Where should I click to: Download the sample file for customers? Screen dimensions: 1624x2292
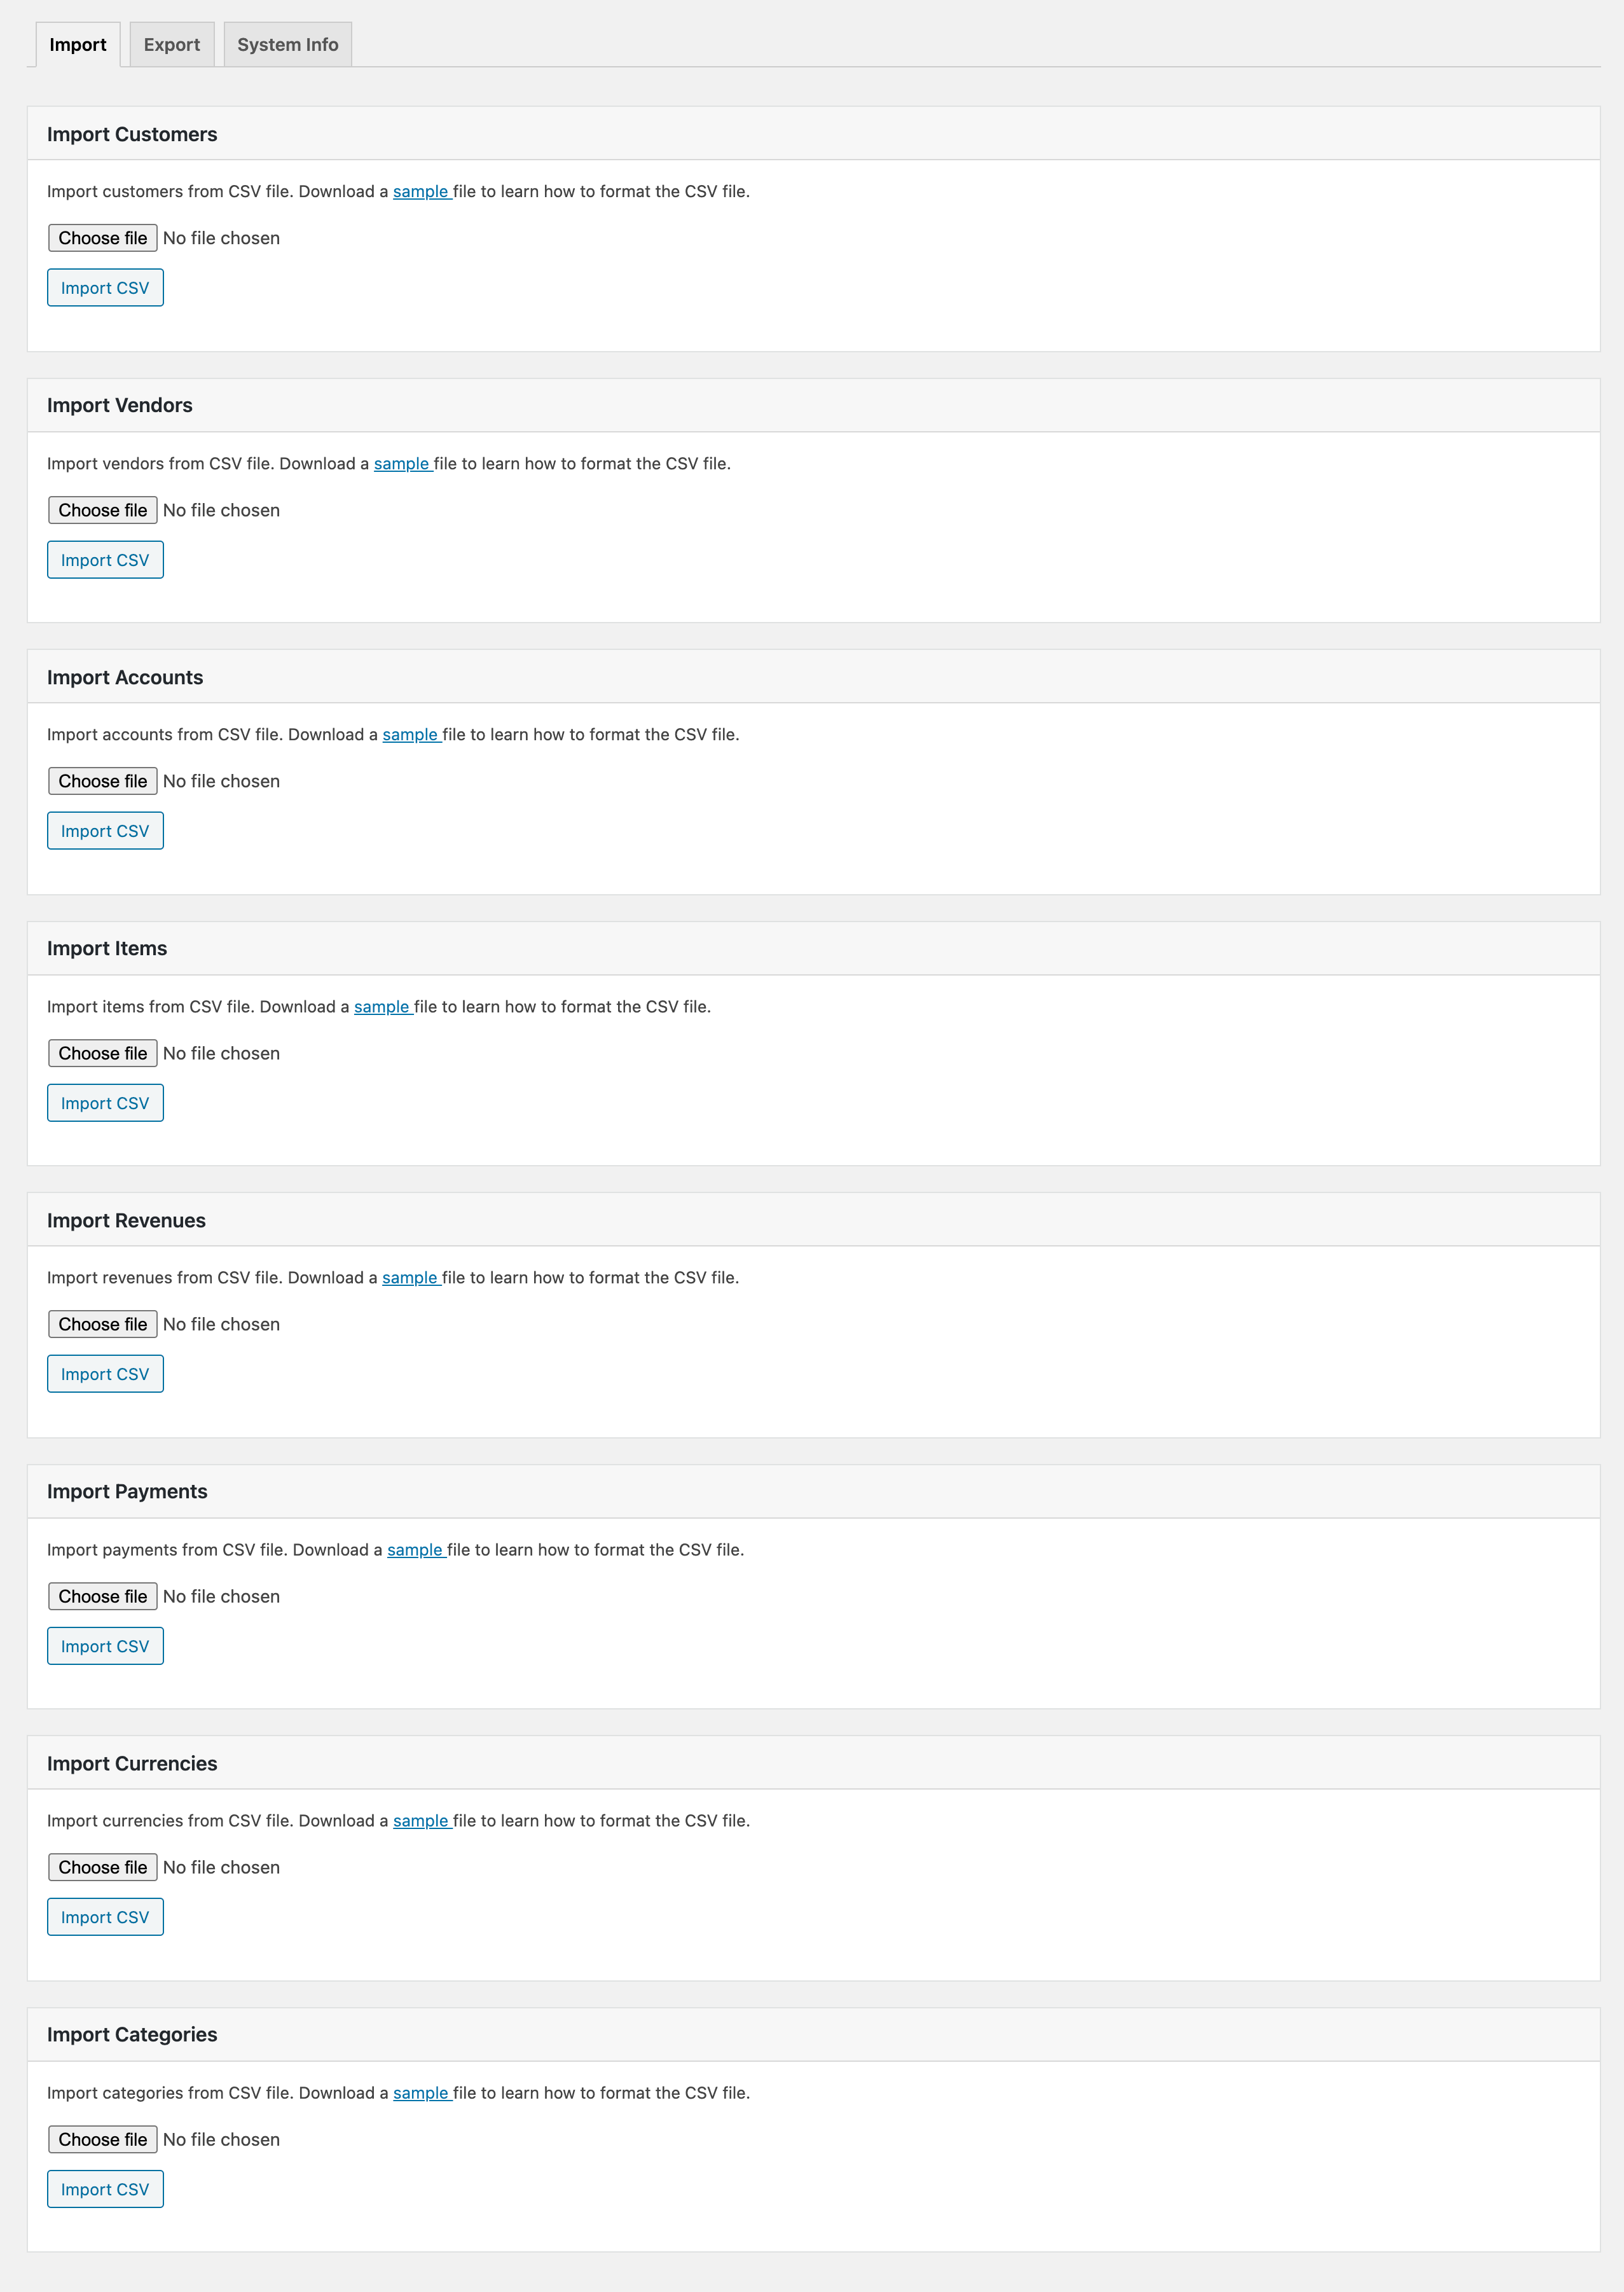point(420,191)
